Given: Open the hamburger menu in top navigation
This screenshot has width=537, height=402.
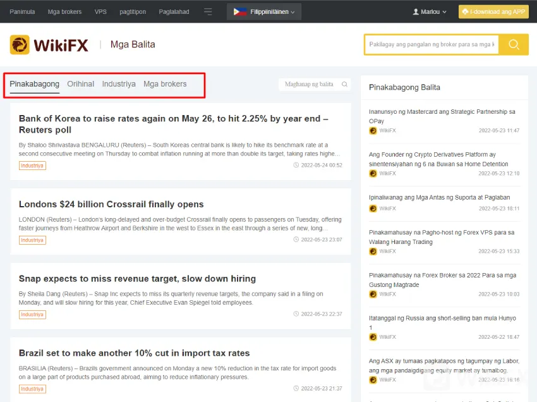Looking at the screenshot, I should coord(208,11).
